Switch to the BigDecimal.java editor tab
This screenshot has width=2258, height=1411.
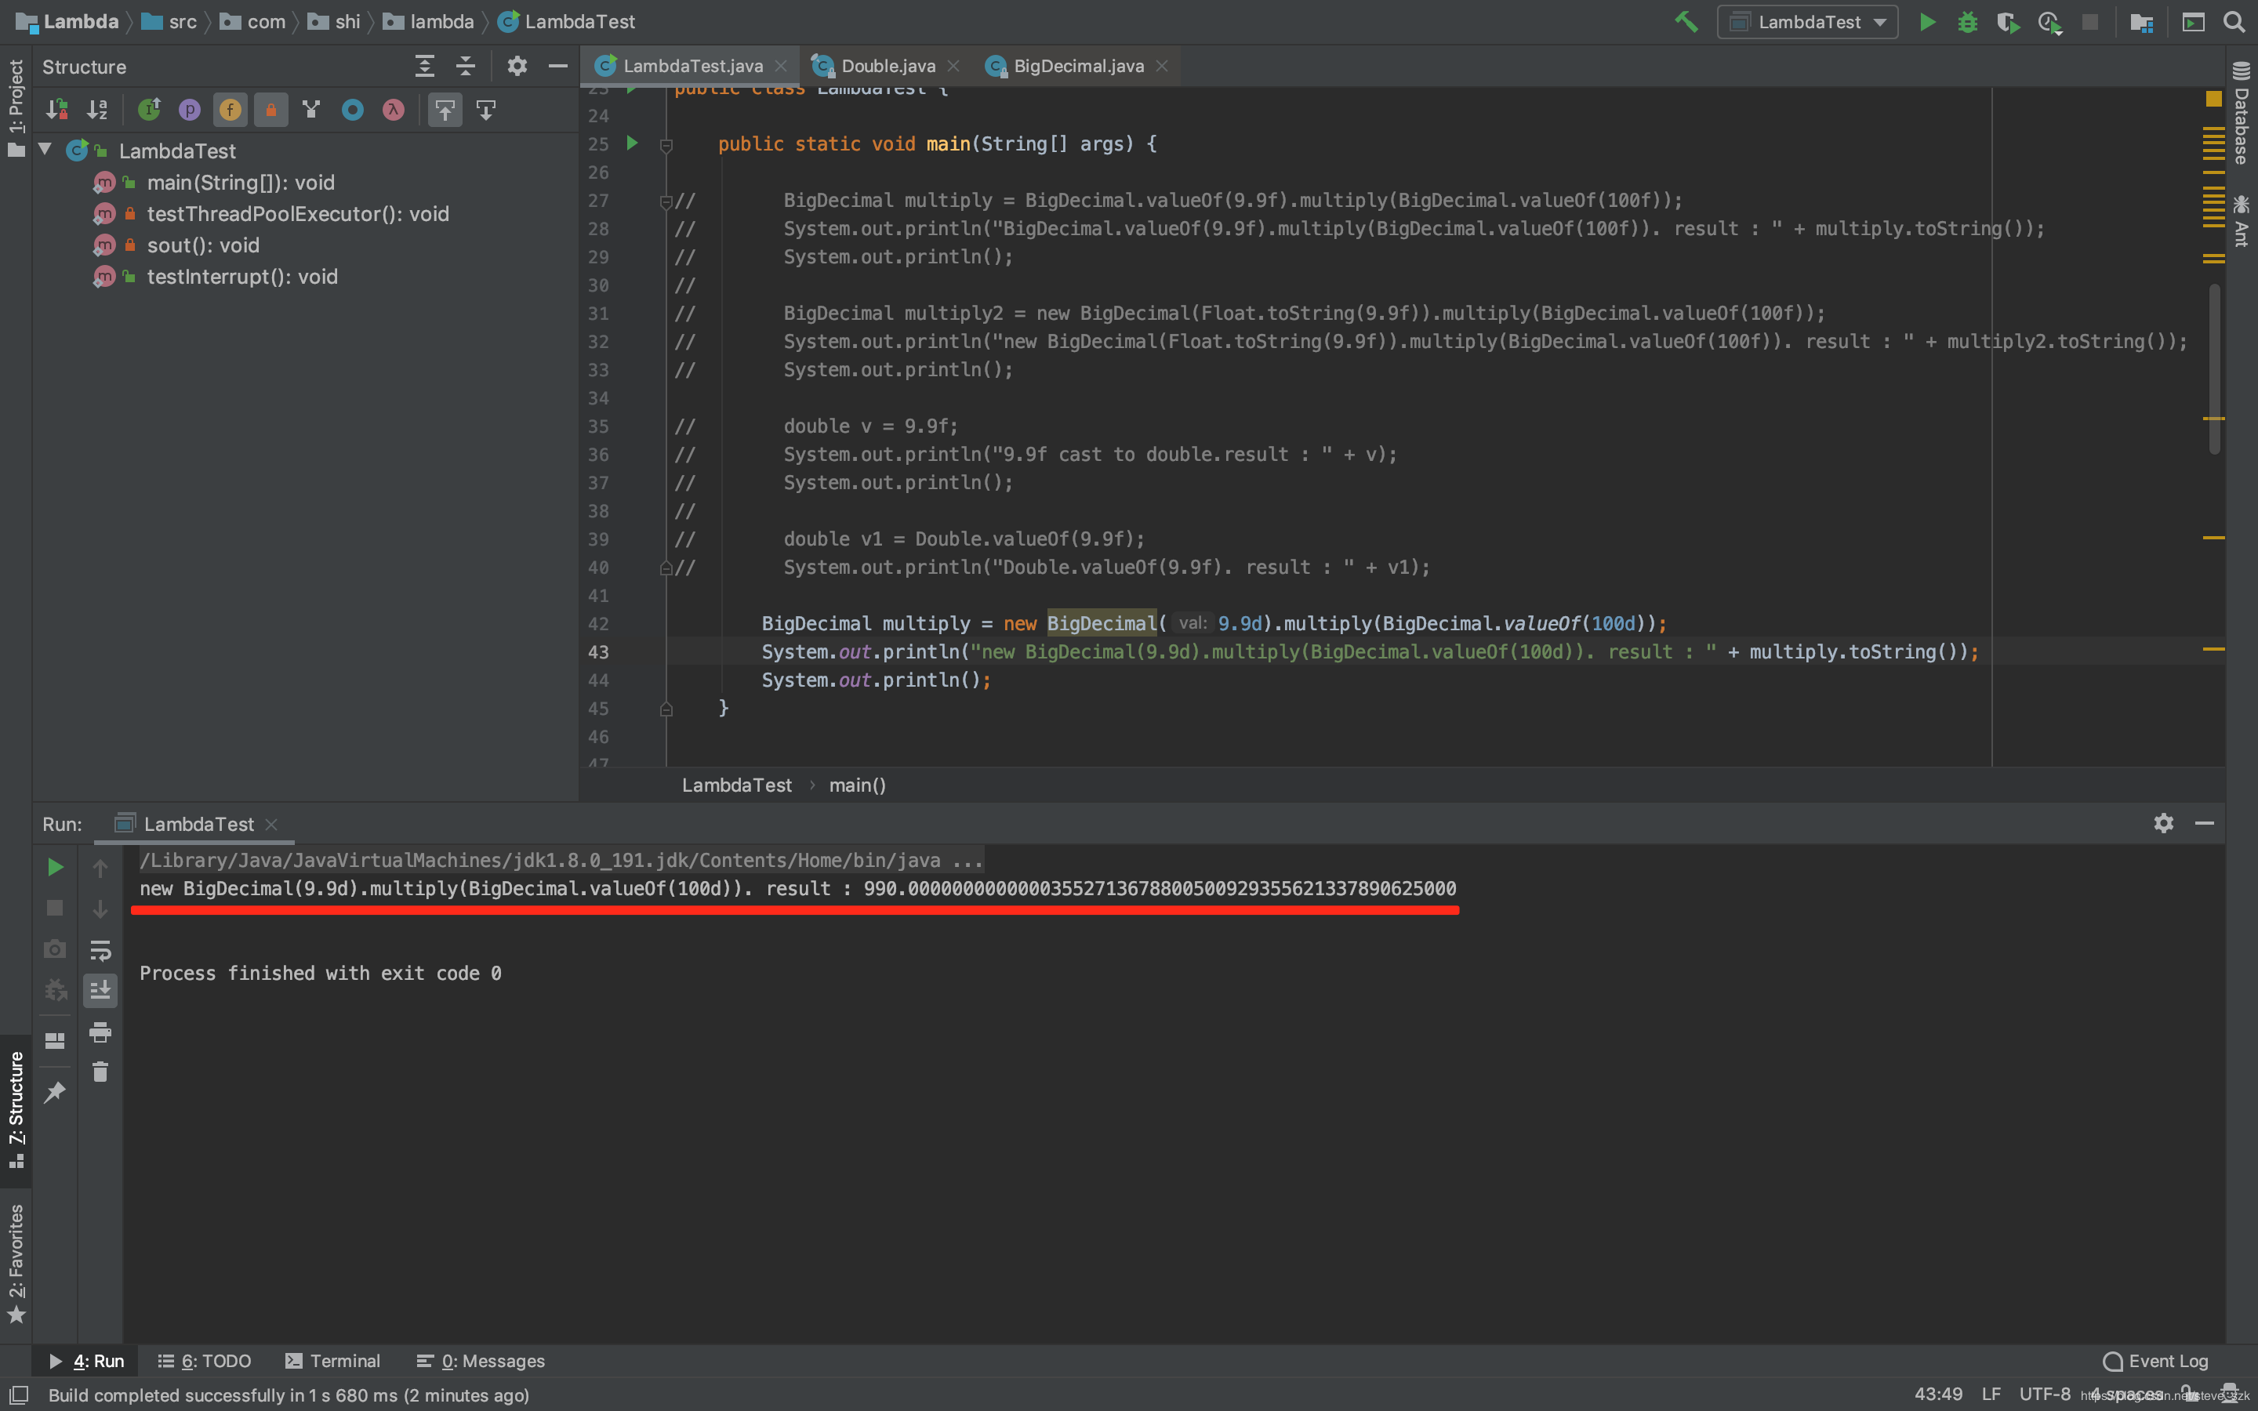click(1078, 67)
